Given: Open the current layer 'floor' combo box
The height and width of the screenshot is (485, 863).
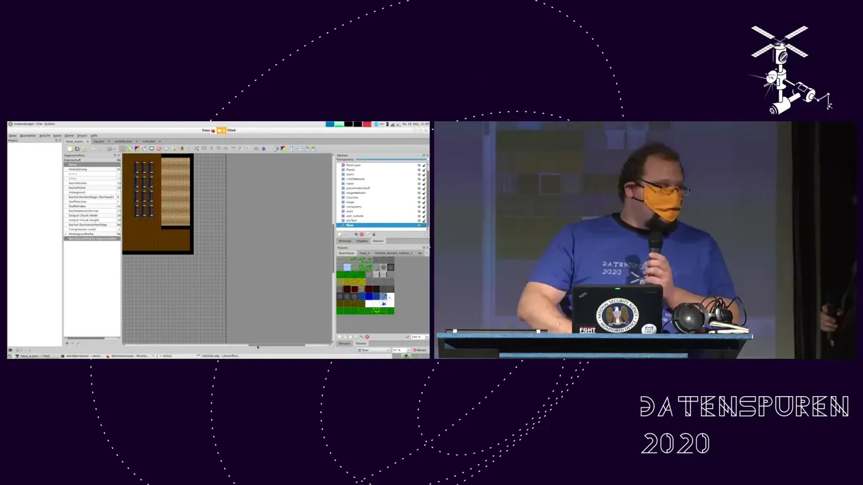Looking at the screenshot, I should (x=374, y=350).
